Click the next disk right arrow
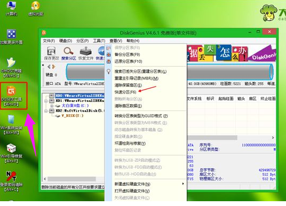Screen dimensions: 286x206 pos(53,67)
